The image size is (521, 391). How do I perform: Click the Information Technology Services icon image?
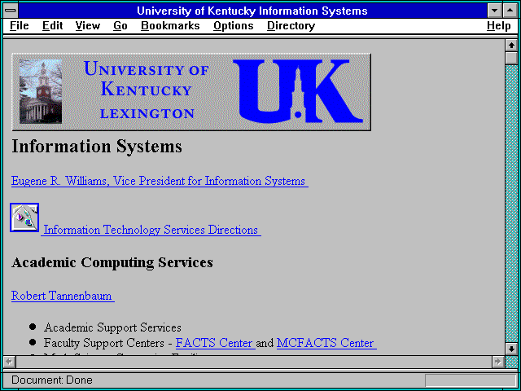pyautogui.click(x=24, y=217)
